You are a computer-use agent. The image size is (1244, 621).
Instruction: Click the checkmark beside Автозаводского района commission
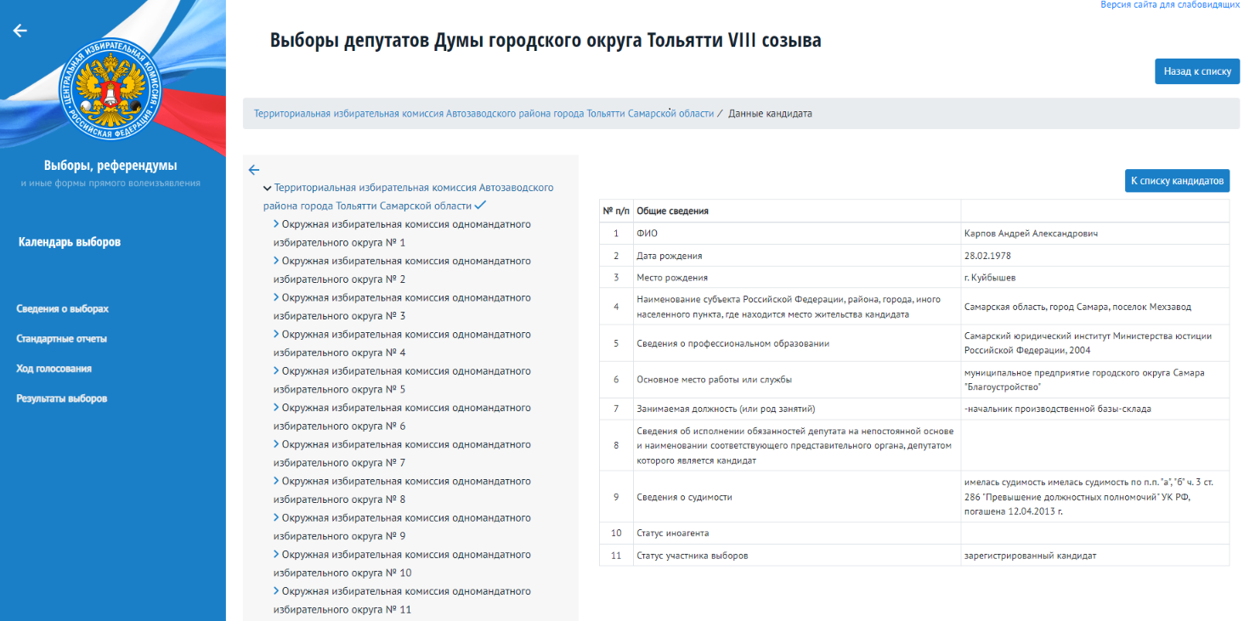pos(480,206)
